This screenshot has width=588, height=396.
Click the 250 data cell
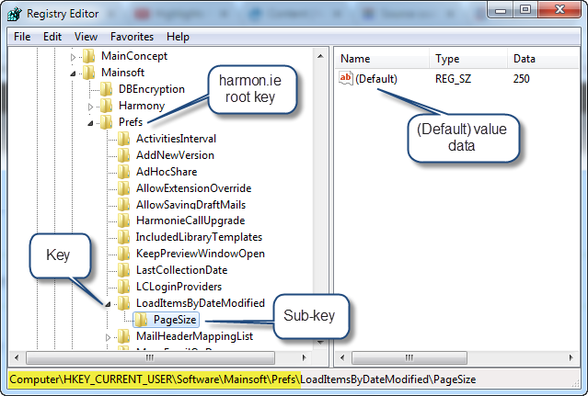point(521,79)
